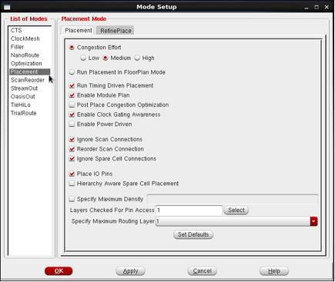Uncheck Enable Module Plan
Image resolution: width=335 pixels, height=282 pixels.
pyautogui.click(x=72, y=95)
